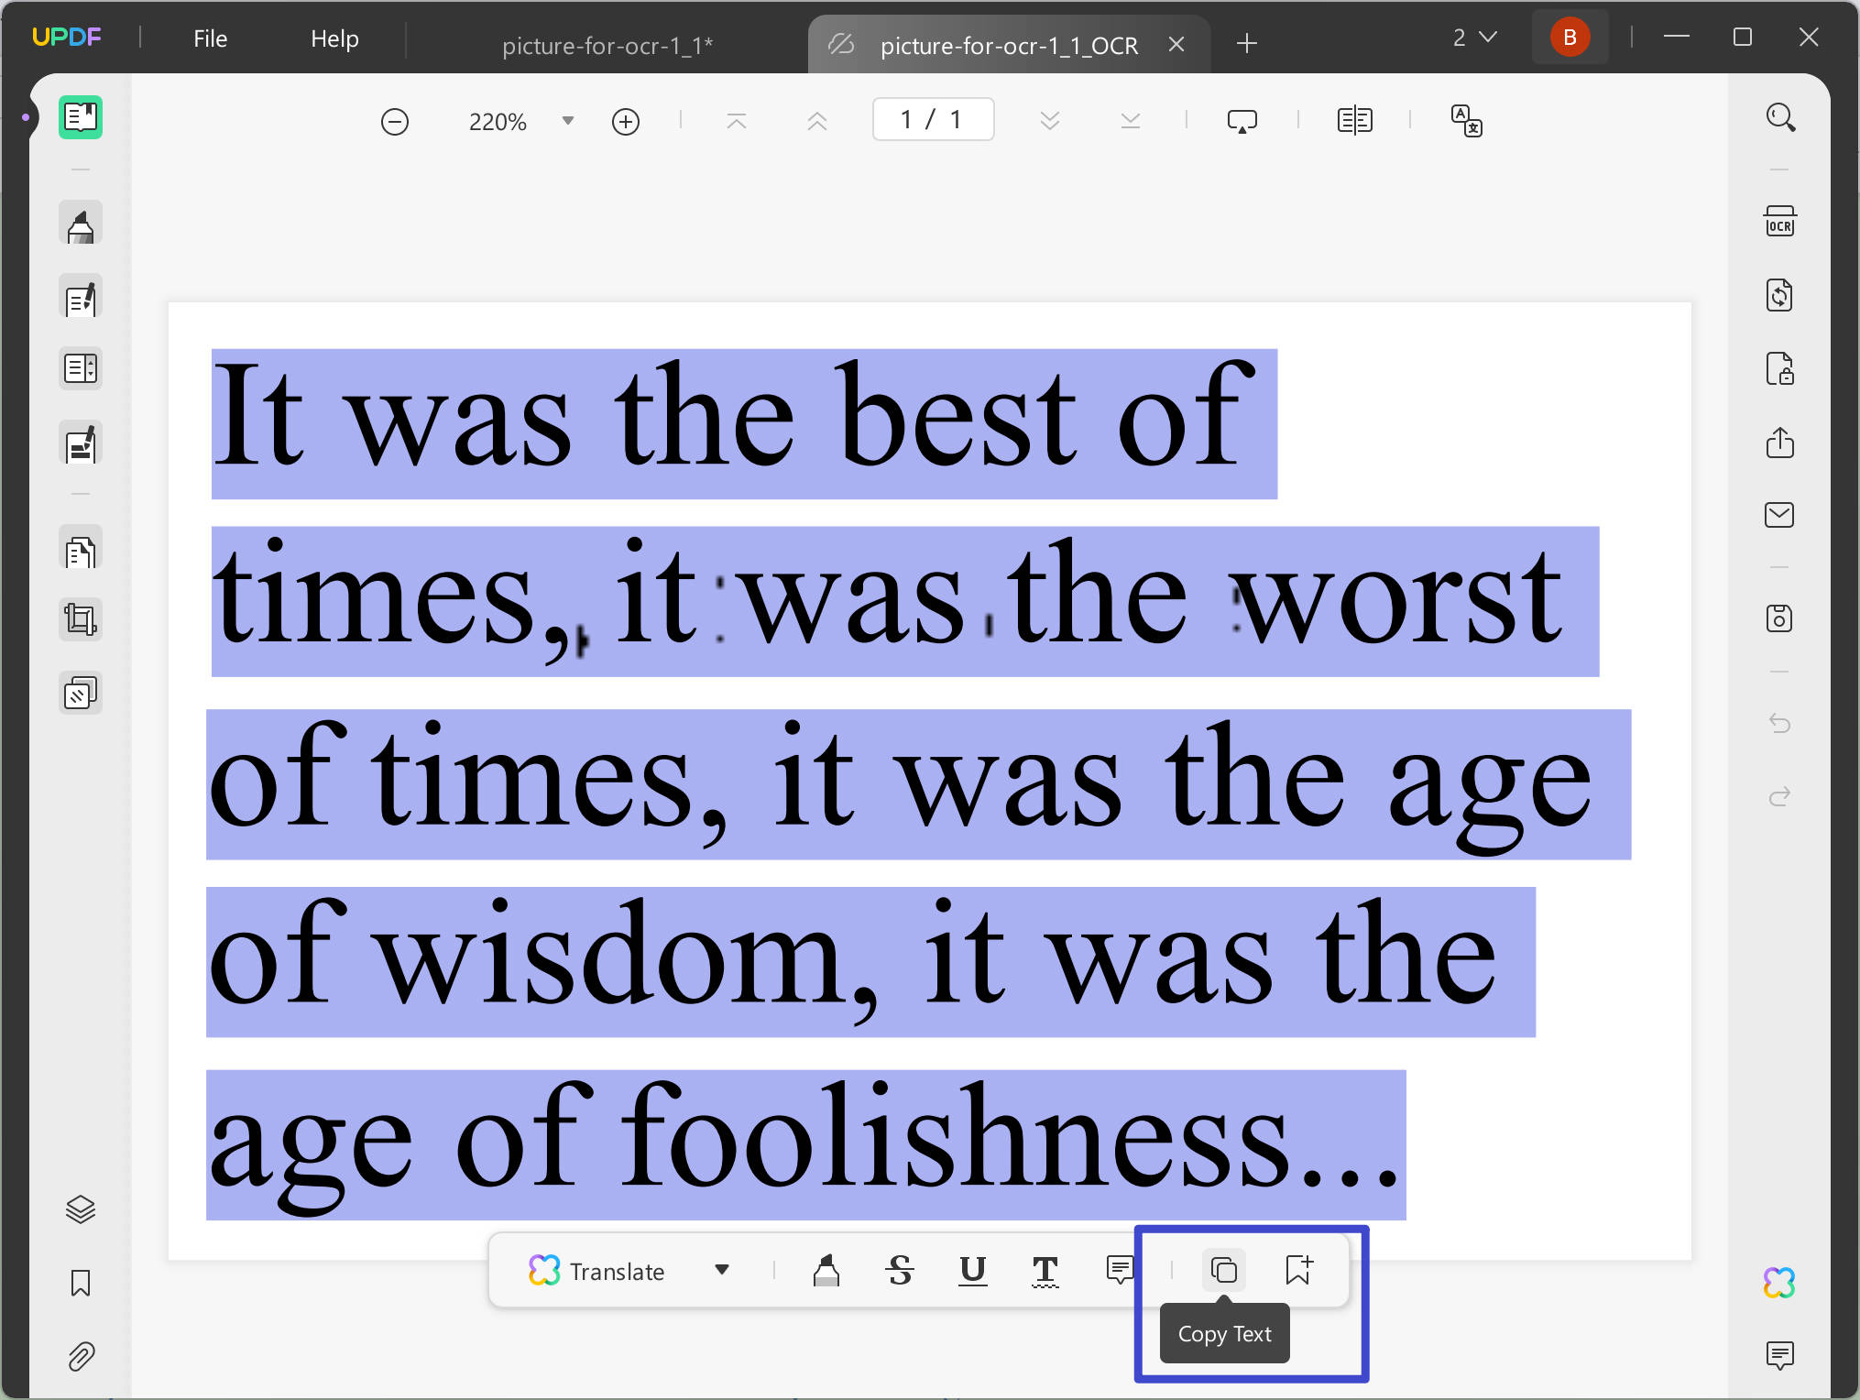Open the Layers panel icon

coord(81,1210)
